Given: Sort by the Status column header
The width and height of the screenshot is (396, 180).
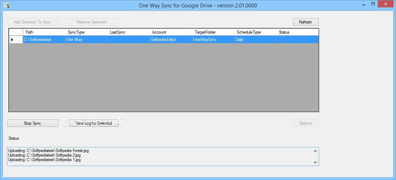Looking at the screenshot, I should tap(297, 32).
